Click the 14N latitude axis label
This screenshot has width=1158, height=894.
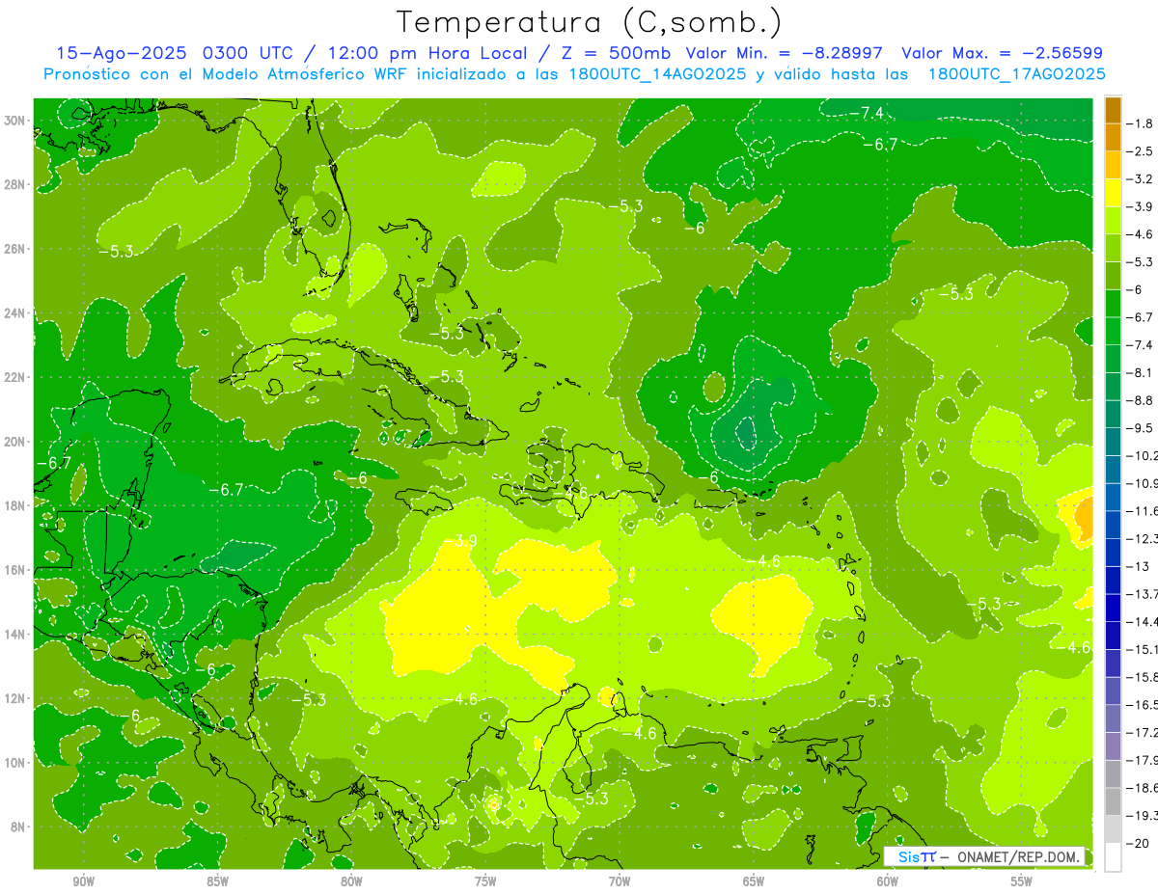[15, 635]
